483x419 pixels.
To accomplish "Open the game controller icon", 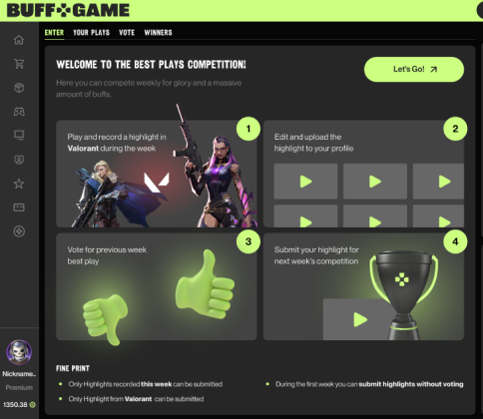I will (x=19, y=112).
